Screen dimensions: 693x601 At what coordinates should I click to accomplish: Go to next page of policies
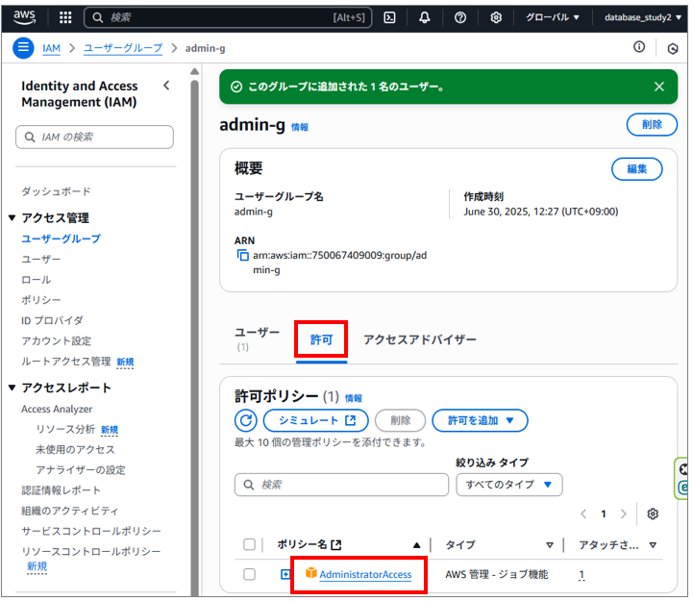click(624, 513)
